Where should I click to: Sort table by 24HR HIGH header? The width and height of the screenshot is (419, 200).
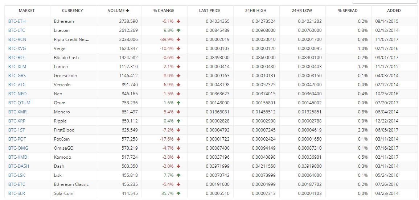[256, 11]
